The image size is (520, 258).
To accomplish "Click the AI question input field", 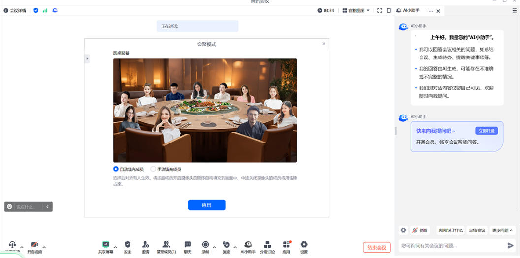I will pyautogui.click(x=452, y=245).
